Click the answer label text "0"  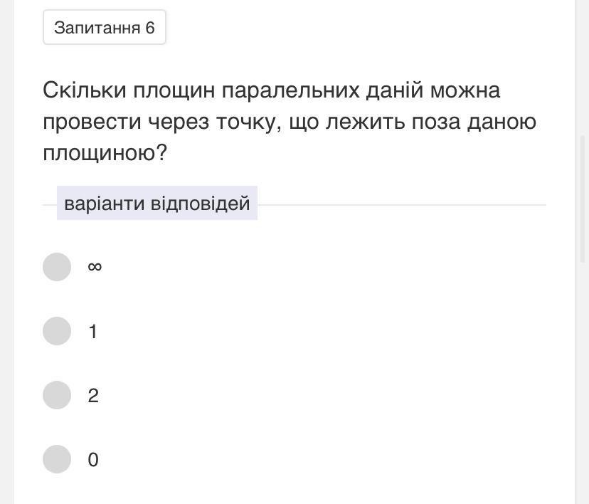point(93,460)
